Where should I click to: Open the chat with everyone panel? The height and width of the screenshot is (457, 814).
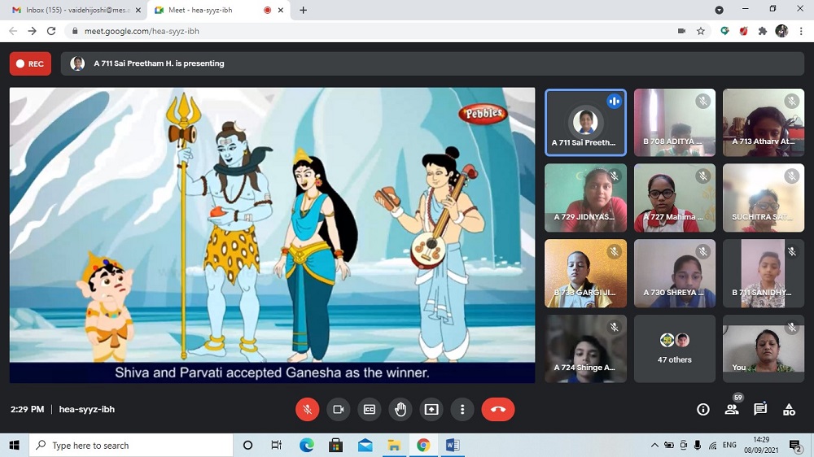coord(760,410)
